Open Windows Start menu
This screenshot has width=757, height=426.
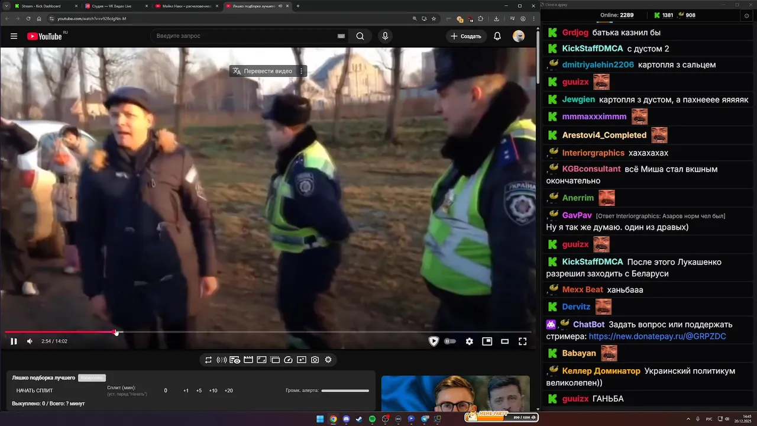(320, 419)
